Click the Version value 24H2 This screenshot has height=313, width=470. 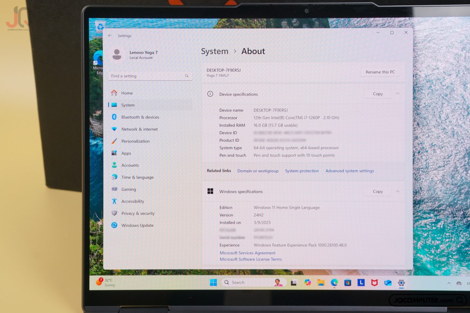258,215
